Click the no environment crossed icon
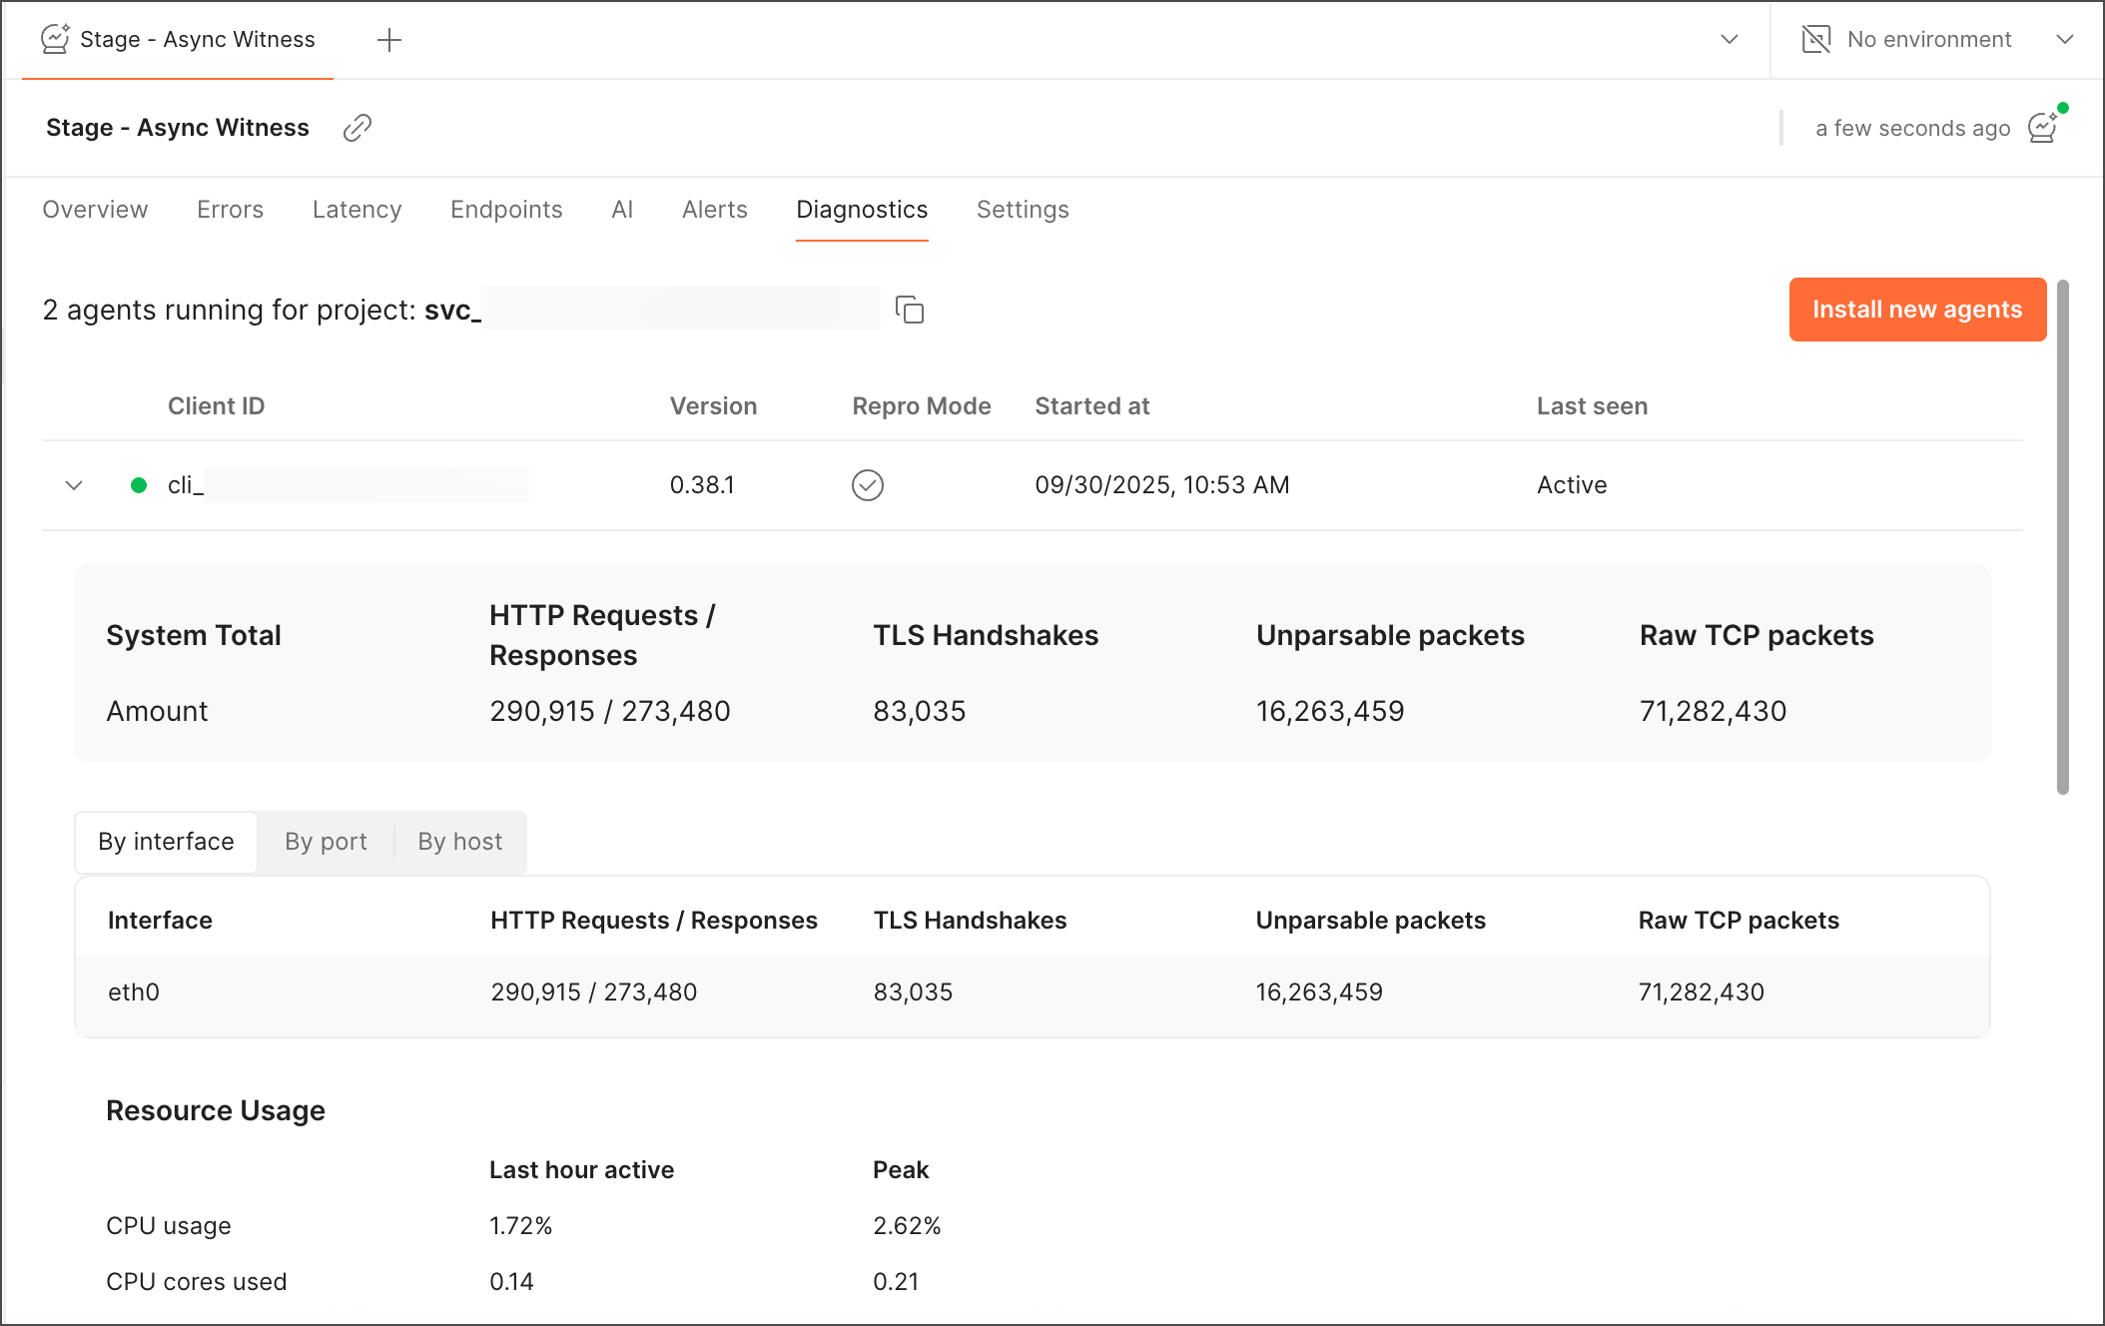This screenshot has width=2105, height=1326. point(1815,40)
